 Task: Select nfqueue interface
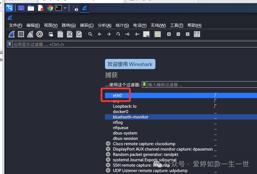(x=181, y=128)
